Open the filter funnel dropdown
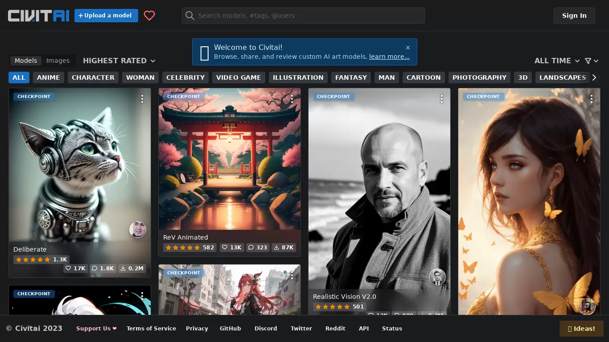609x342 pixels. point(592,61)
